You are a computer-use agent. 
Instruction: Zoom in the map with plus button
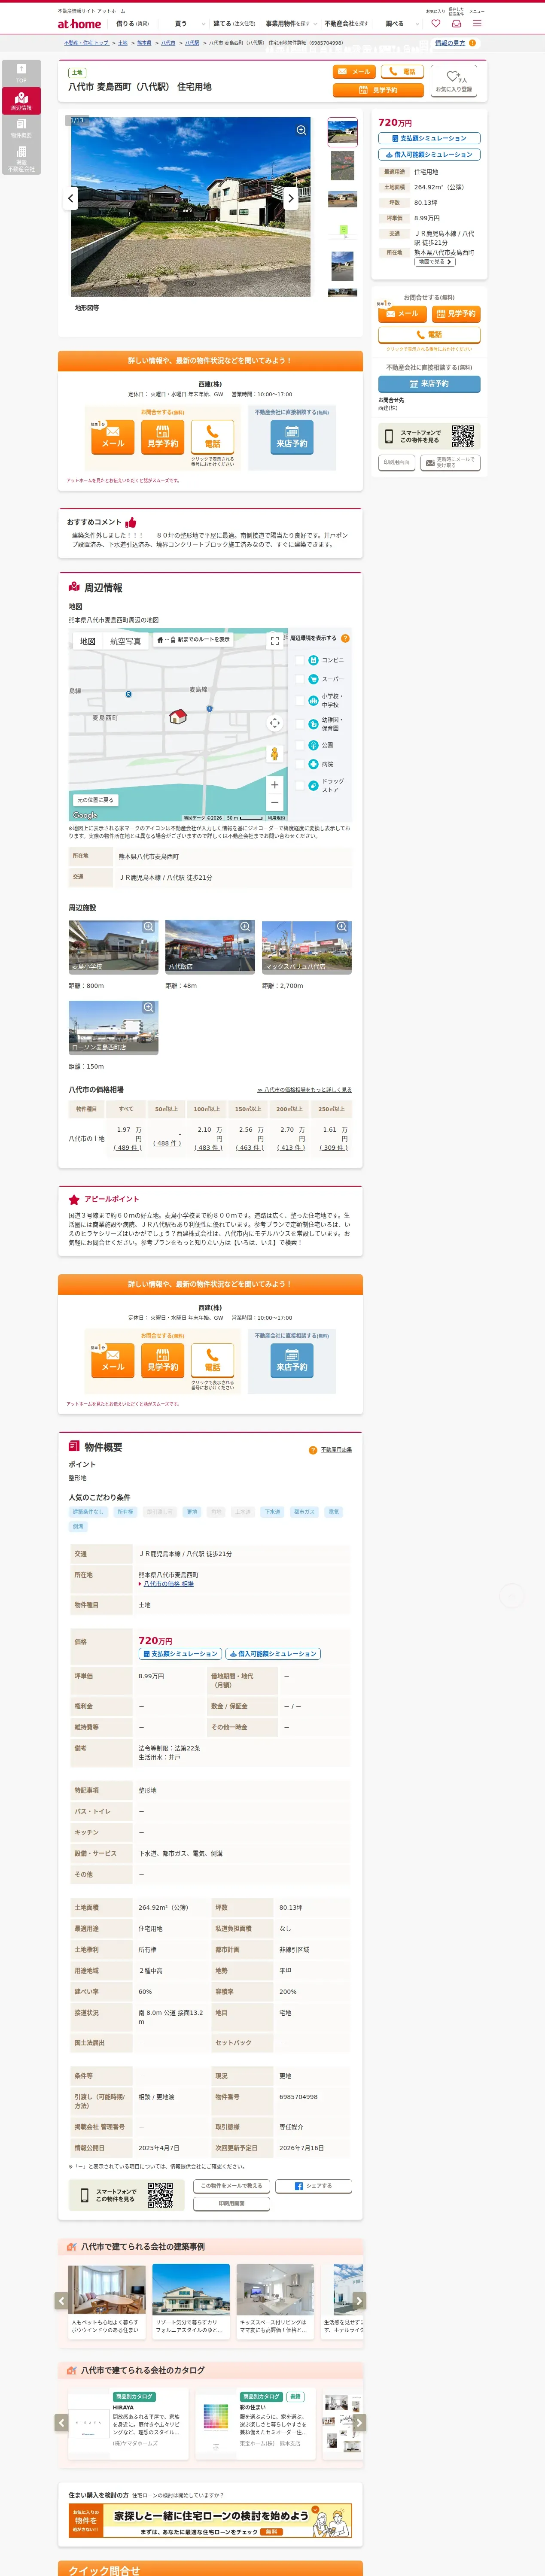[274, 785]
